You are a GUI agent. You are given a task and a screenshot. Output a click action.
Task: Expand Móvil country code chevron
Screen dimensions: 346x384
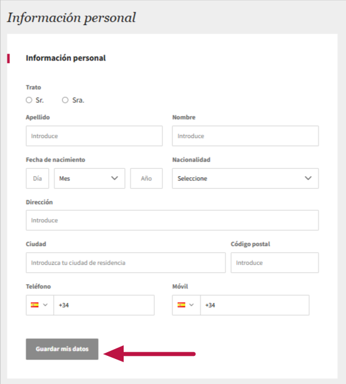192,305
